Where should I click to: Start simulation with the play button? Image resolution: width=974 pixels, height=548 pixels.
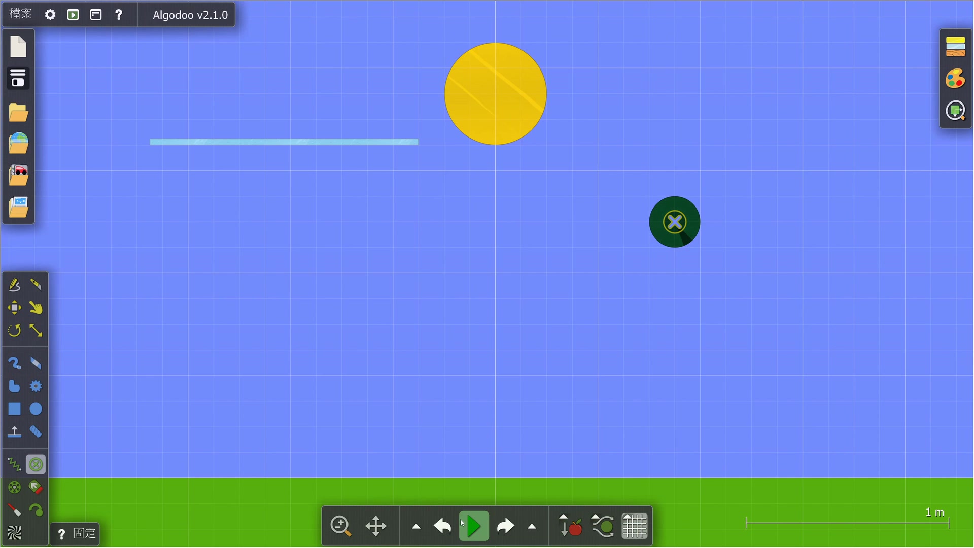(x=474, y=526)
